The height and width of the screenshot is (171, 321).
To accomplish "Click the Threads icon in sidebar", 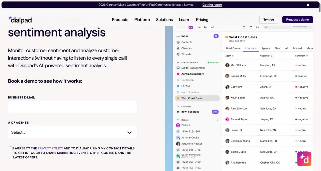I will tap(178, 55).
